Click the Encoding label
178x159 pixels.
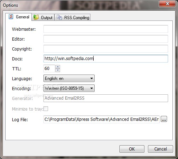[x=22, y=89]
